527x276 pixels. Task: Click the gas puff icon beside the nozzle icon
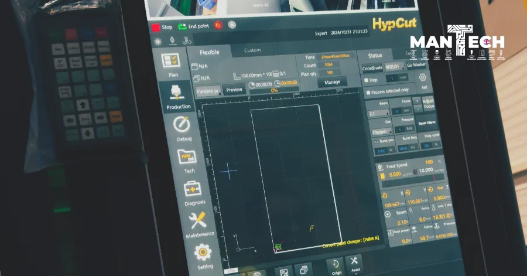click(187, 40)
